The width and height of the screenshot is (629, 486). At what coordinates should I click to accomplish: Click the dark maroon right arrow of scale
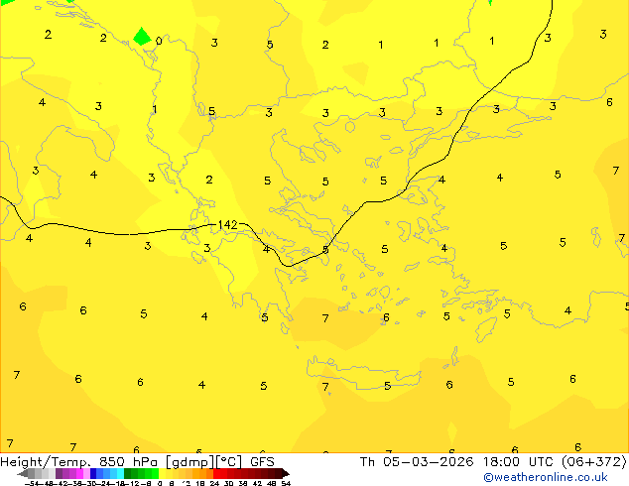pyautogui.click(x=286, y=474)
